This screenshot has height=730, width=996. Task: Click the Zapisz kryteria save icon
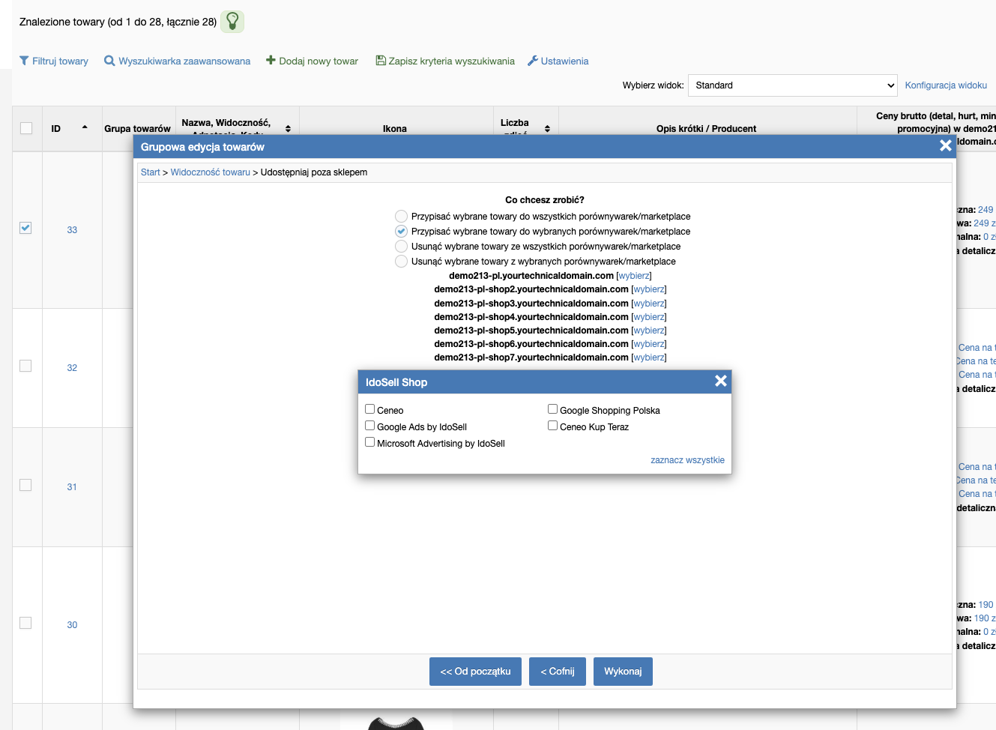[x=381, y=61]
